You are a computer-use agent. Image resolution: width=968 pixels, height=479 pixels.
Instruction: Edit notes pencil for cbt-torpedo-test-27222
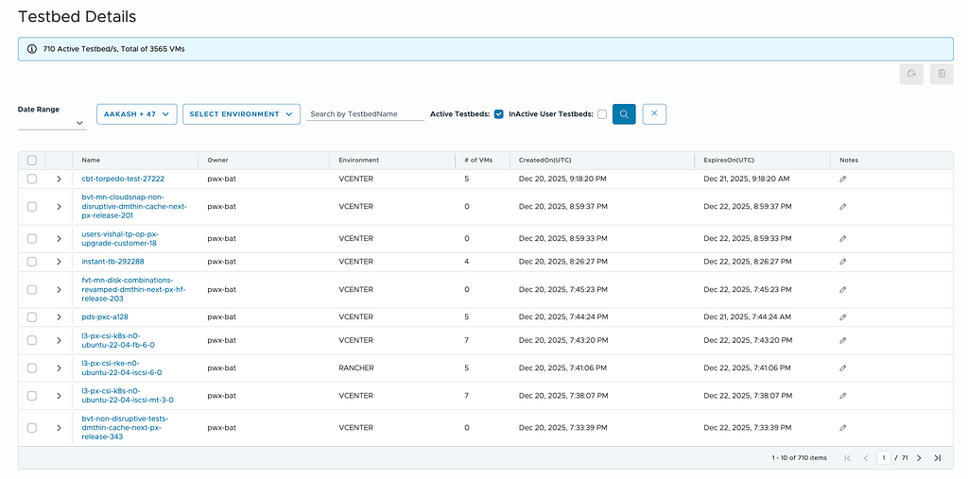(x=842, y=179)
